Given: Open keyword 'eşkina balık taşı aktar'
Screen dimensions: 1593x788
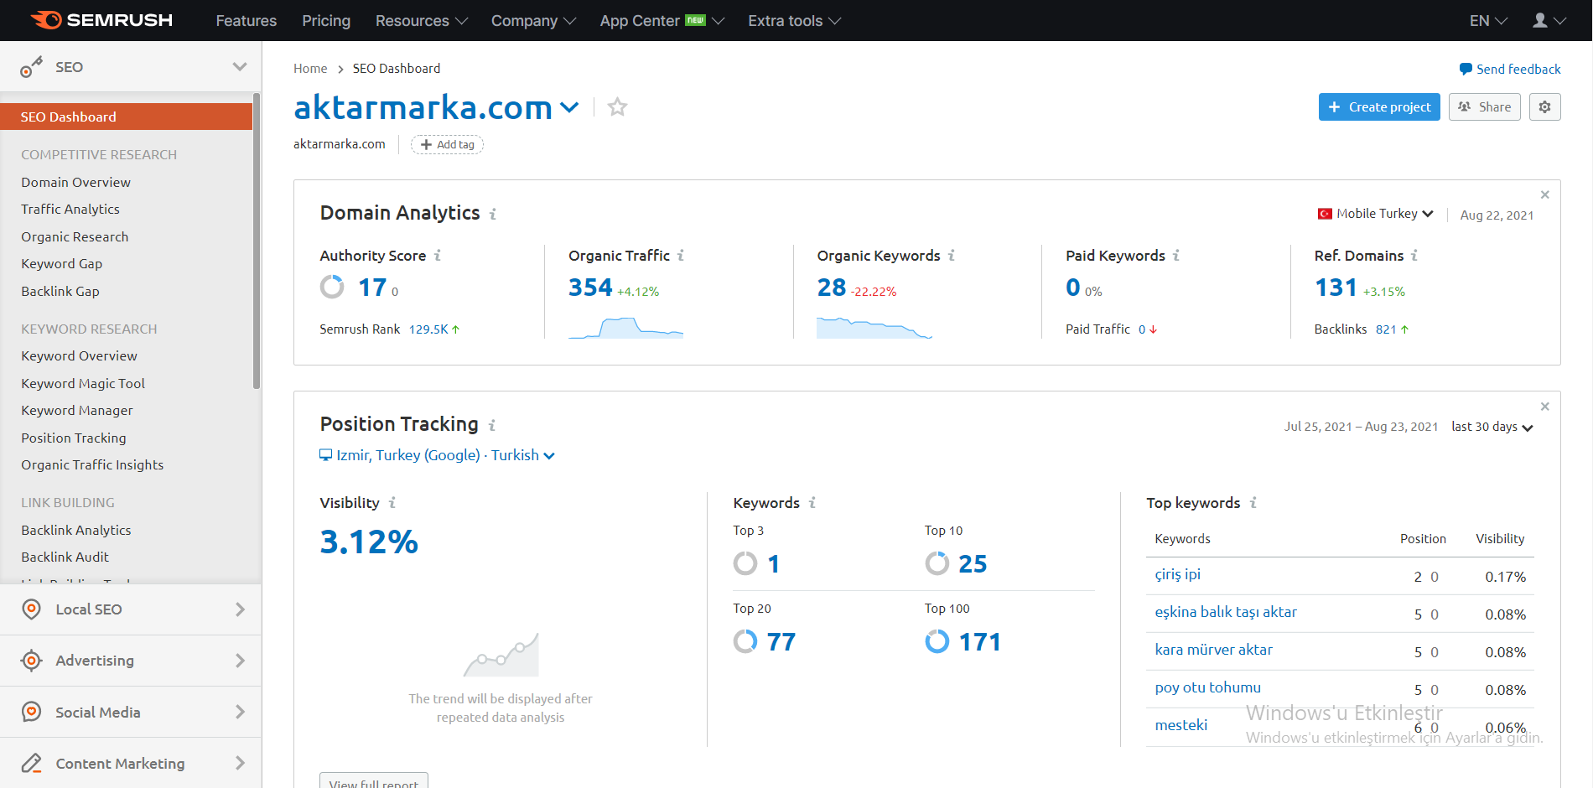Looking at the screenshot, I should [x=1226, y=612].
